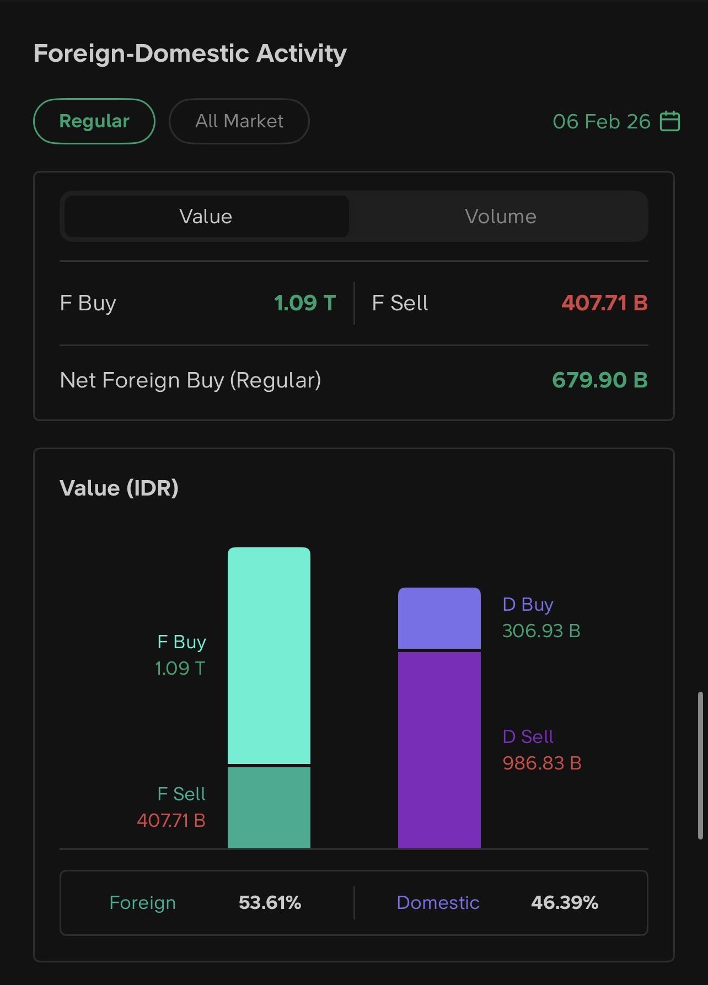The width and height of the screenshot is (708, 985).
Task: Click the Foreign-Domestic Activity title
Action: (x=190, y=53)
